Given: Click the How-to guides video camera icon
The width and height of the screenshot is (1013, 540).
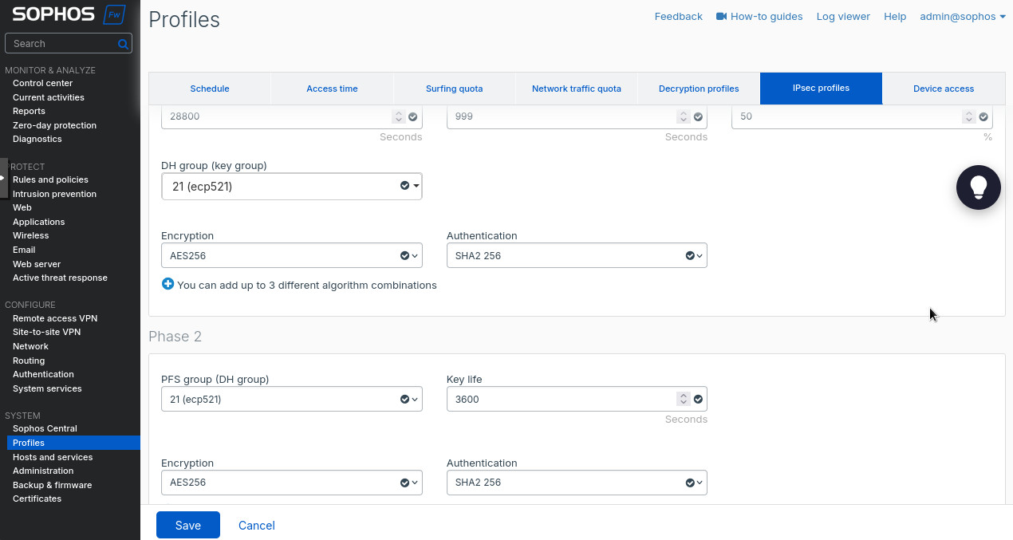Looking at the screenshot, I should pyautogui.click(x=721, y=16).
